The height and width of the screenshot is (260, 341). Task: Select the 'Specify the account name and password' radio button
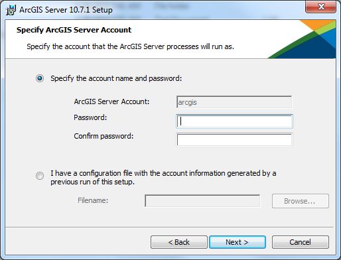(x=40, y=78)
